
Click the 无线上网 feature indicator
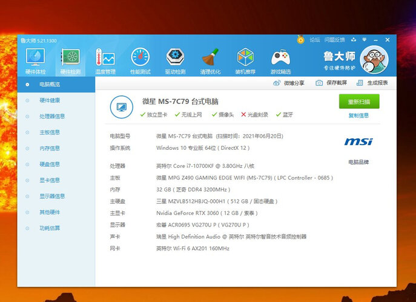(x=188, y=115)
